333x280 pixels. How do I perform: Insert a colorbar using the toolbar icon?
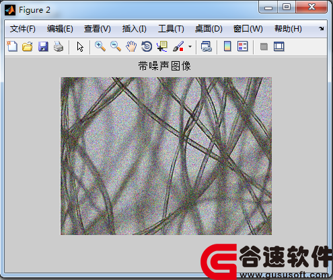[227, 46]
